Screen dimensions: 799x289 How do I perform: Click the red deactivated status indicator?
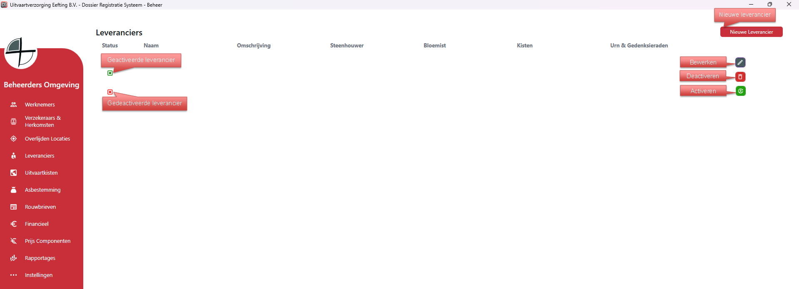110,92
